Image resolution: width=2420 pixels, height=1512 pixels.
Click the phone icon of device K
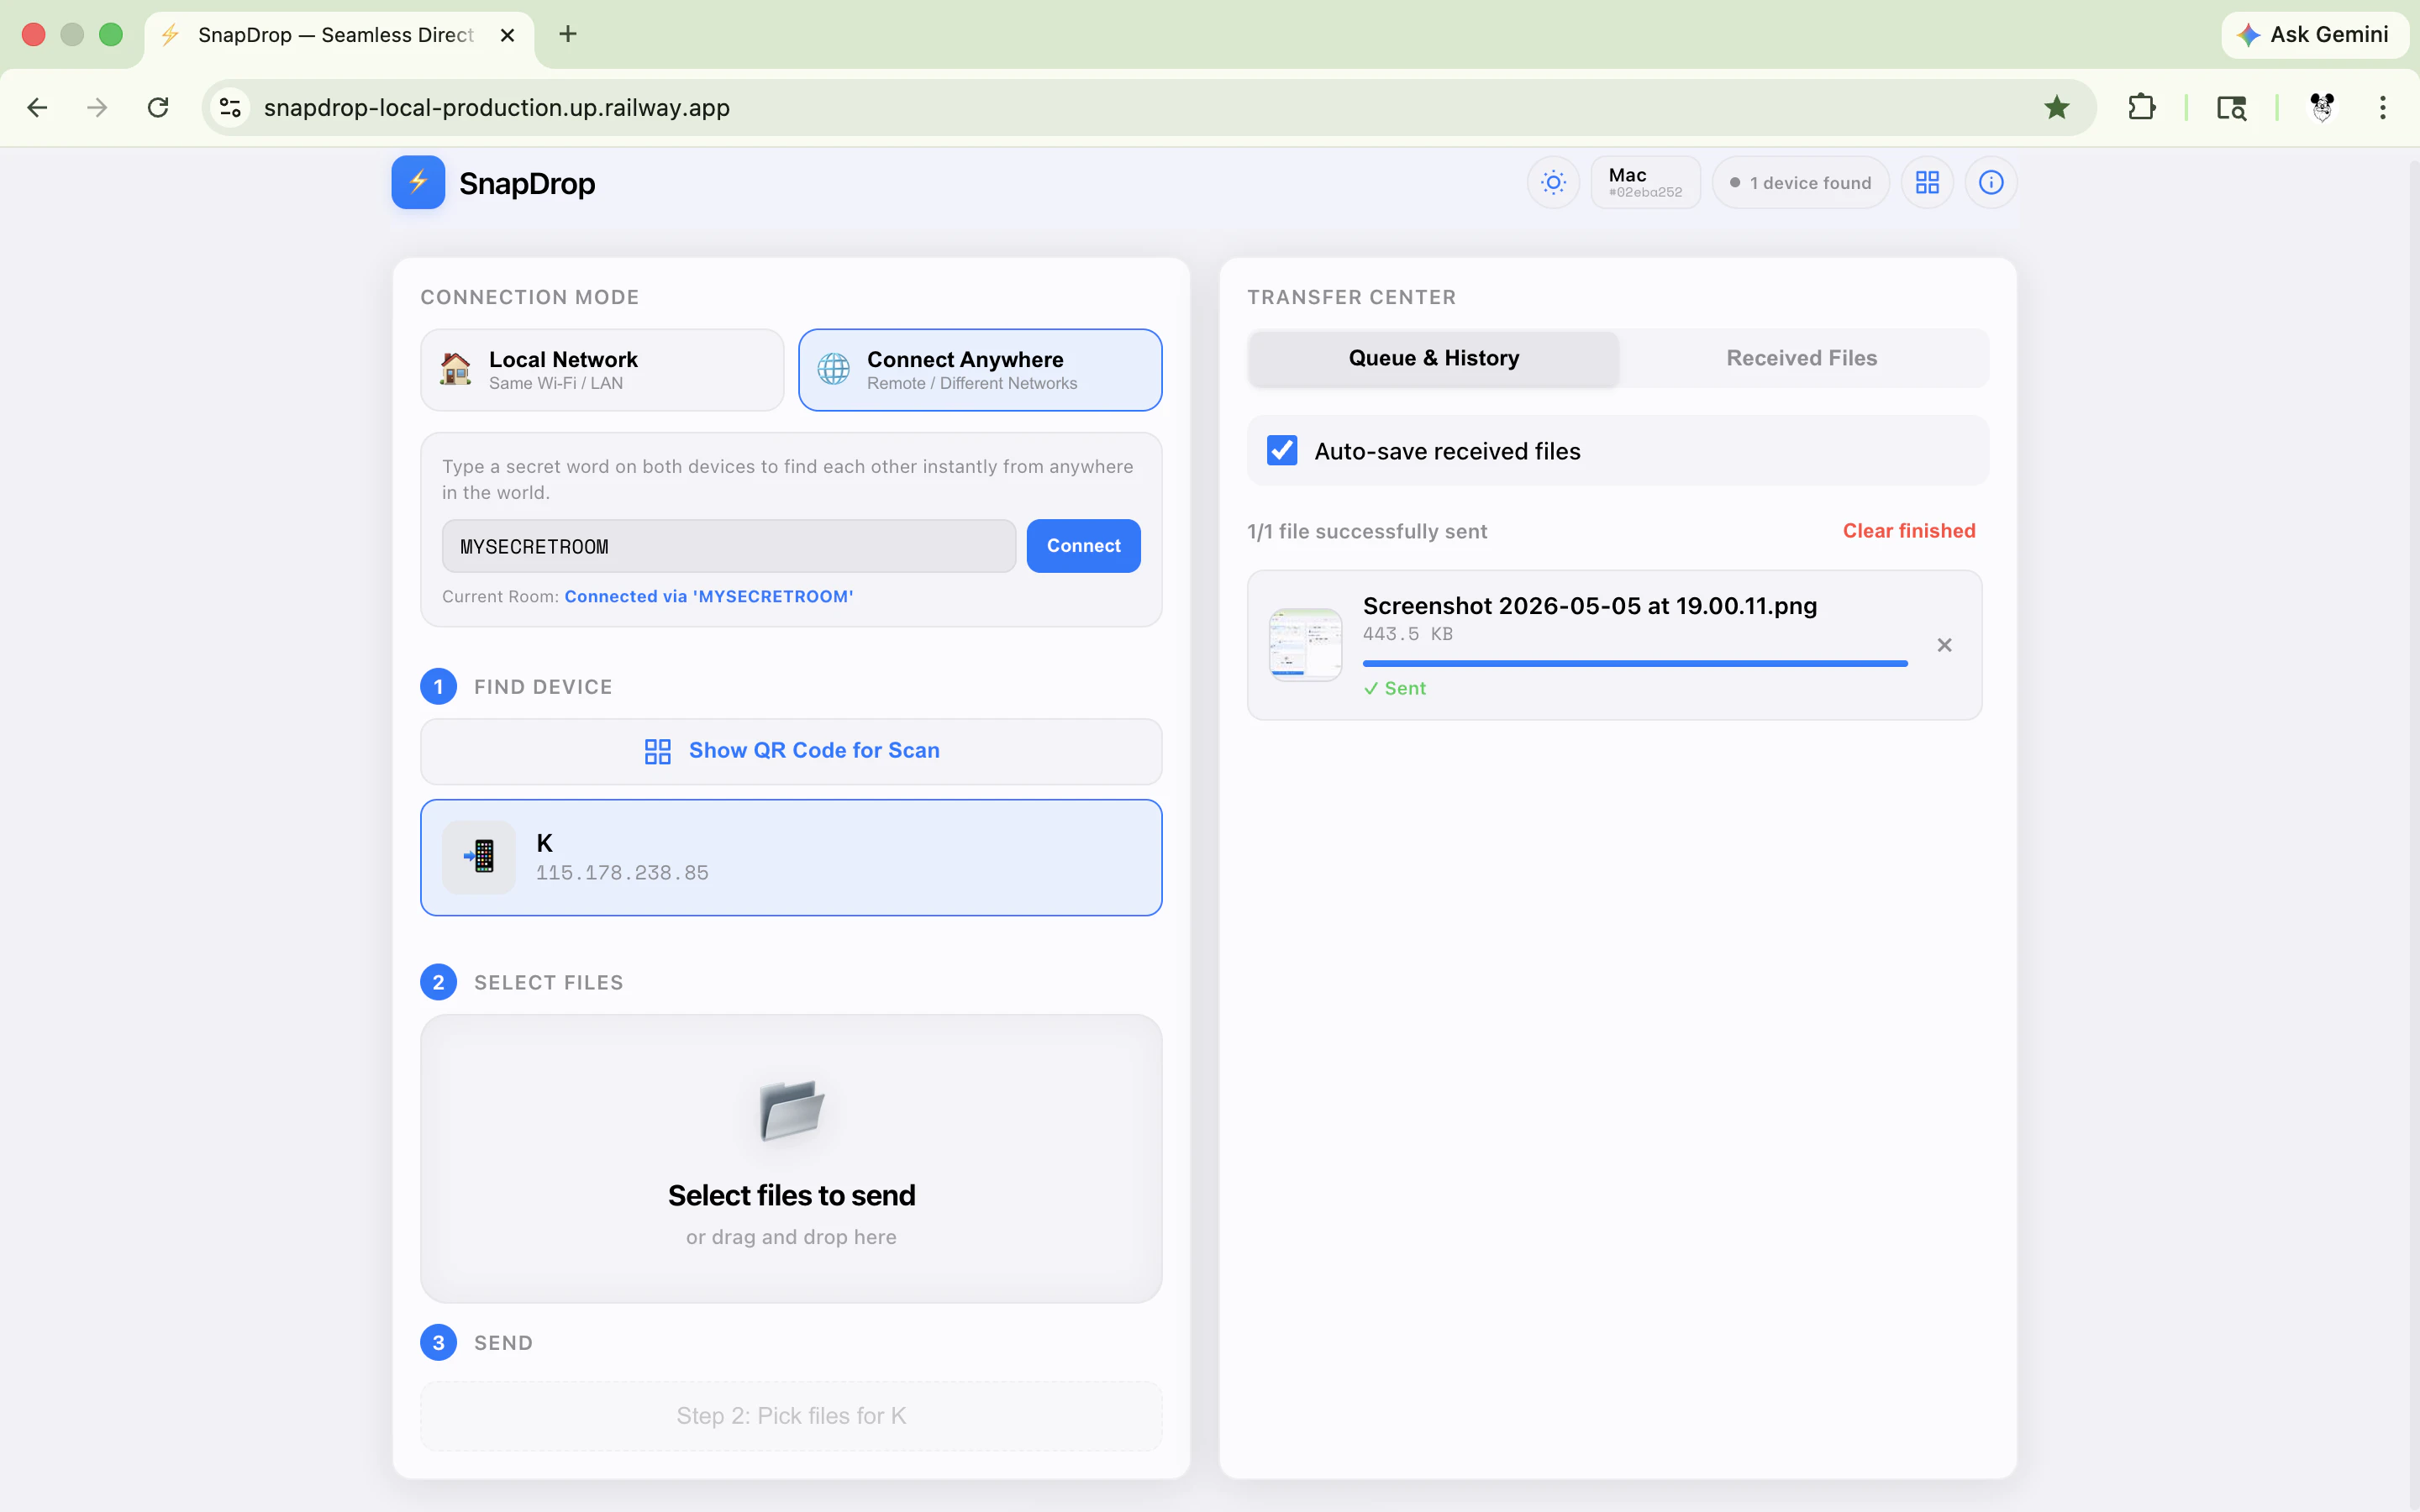tap(479, 857)
